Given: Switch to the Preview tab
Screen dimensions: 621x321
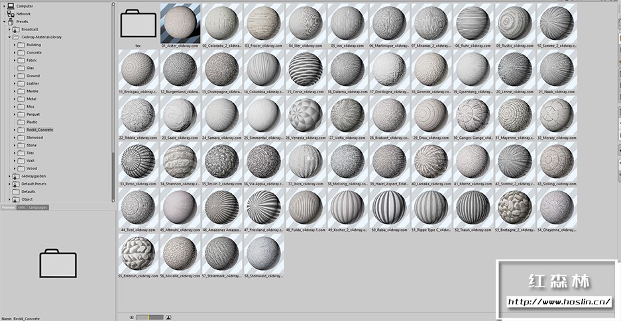Looking at the screenshot, I should pos(9,208).
